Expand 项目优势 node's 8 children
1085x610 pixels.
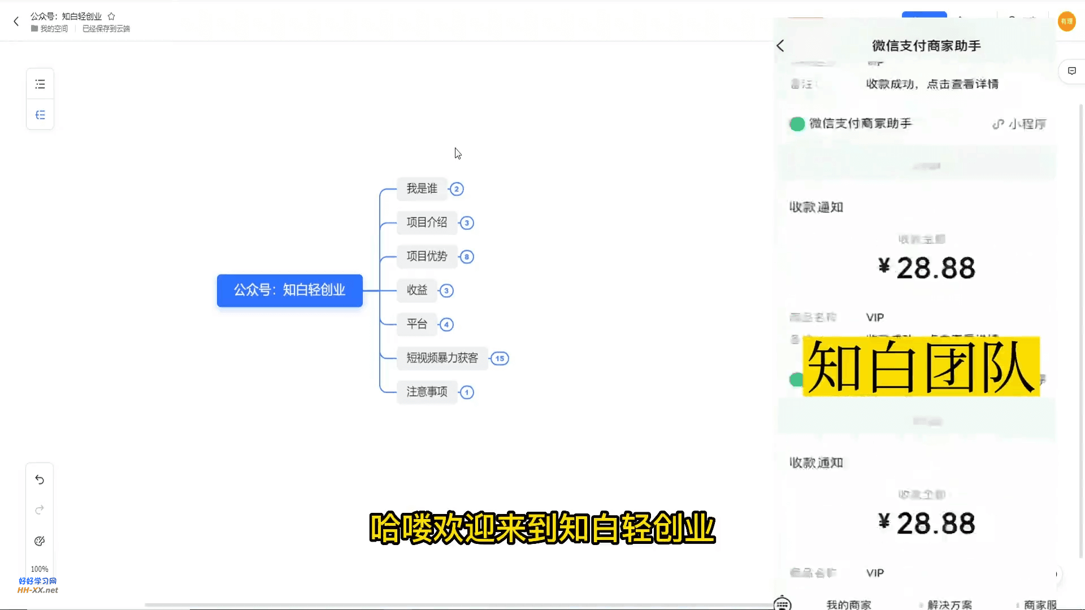pyautogui.click(x=467, y=257)
